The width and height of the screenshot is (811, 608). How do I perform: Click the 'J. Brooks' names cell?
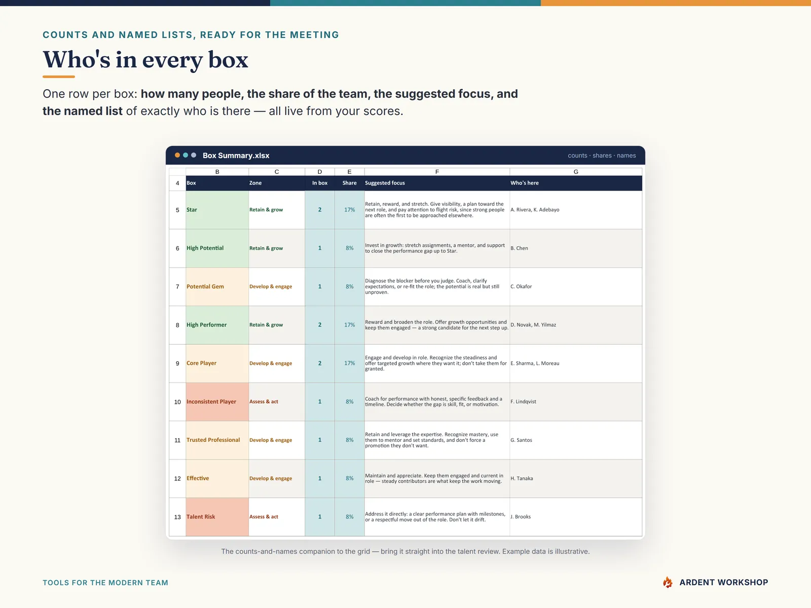576,517
